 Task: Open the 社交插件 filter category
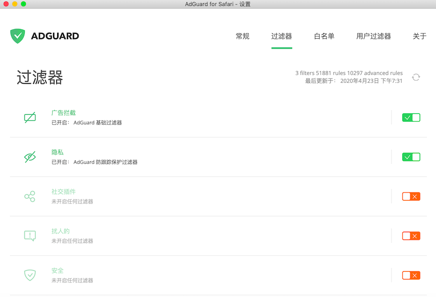click(63, 192)
